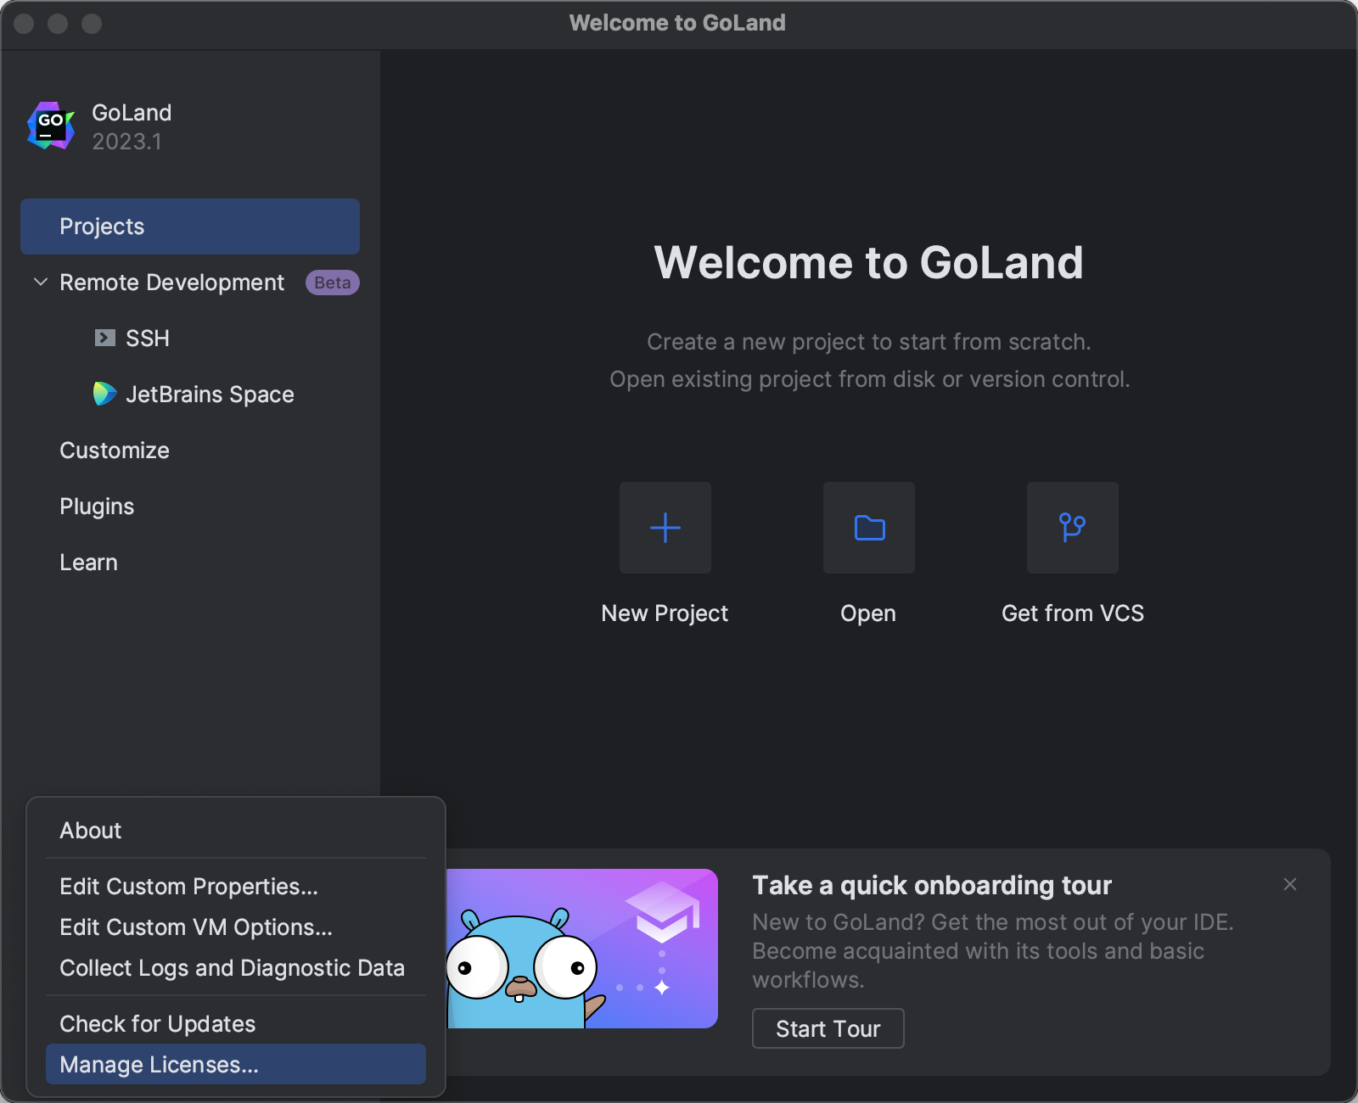The width and height of the screenshot is (1358, 1103).
Task: Select About from the menu
Action: coord(90,831)
